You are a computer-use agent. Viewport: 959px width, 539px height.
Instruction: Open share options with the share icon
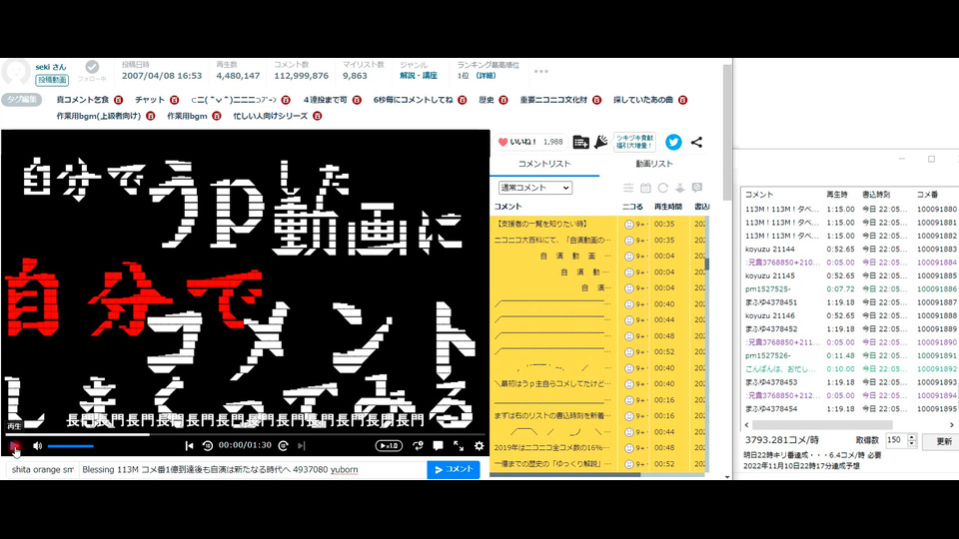[x=696, y=142]
